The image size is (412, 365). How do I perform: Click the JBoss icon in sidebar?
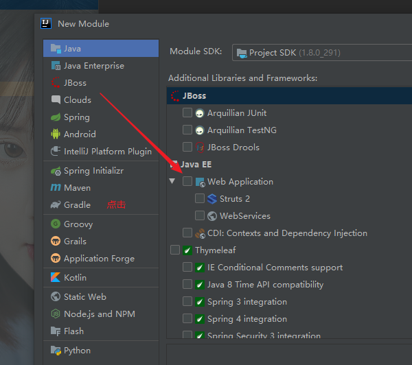56,83
